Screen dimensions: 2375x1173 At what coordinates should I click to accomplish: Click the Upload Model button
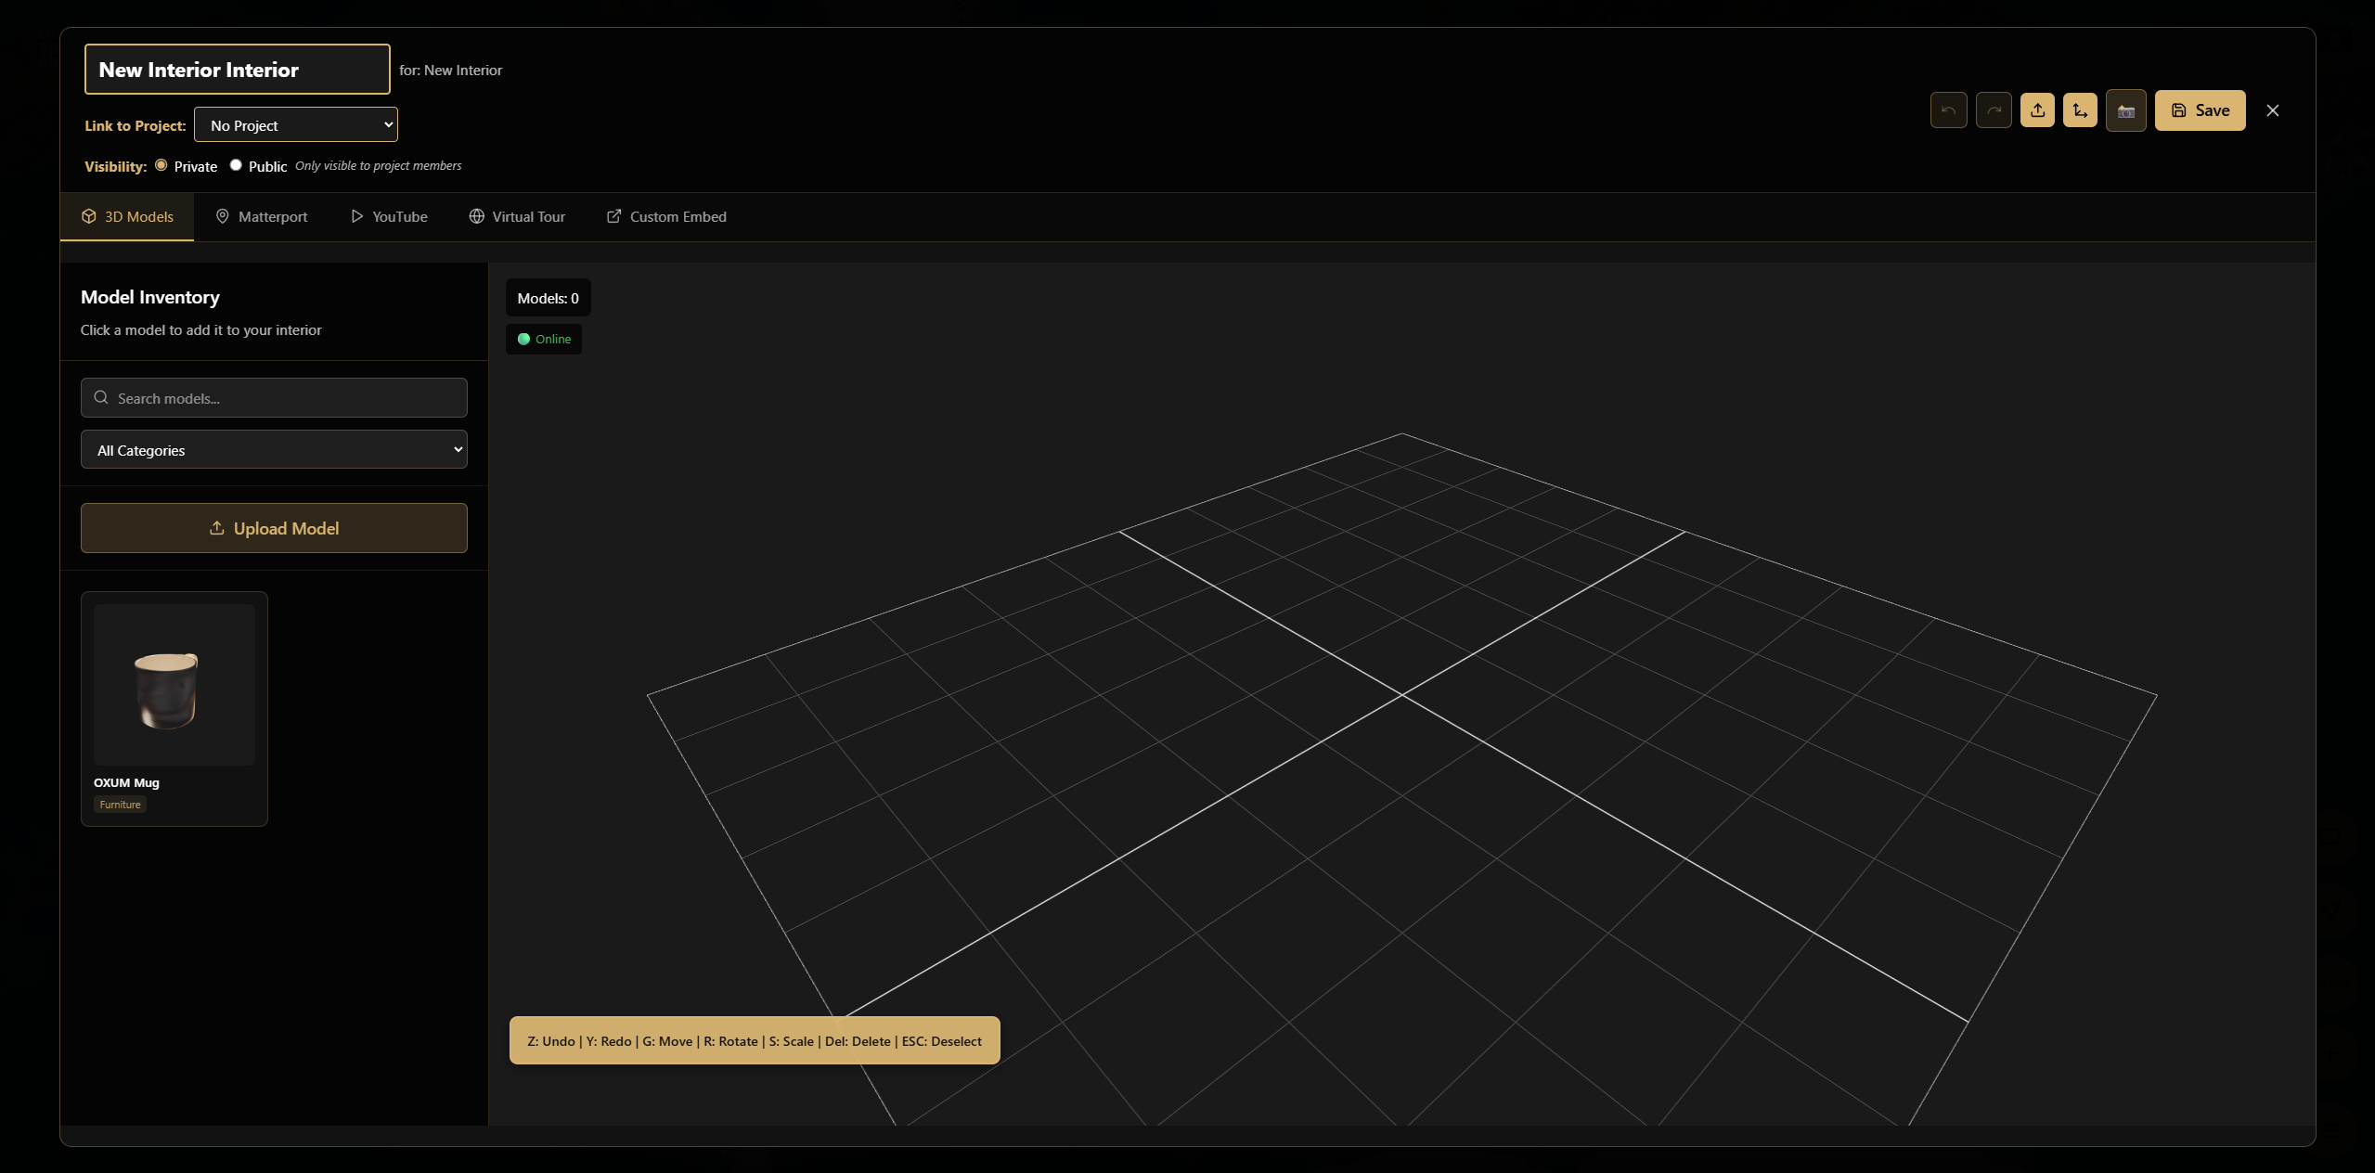[274, 528]
